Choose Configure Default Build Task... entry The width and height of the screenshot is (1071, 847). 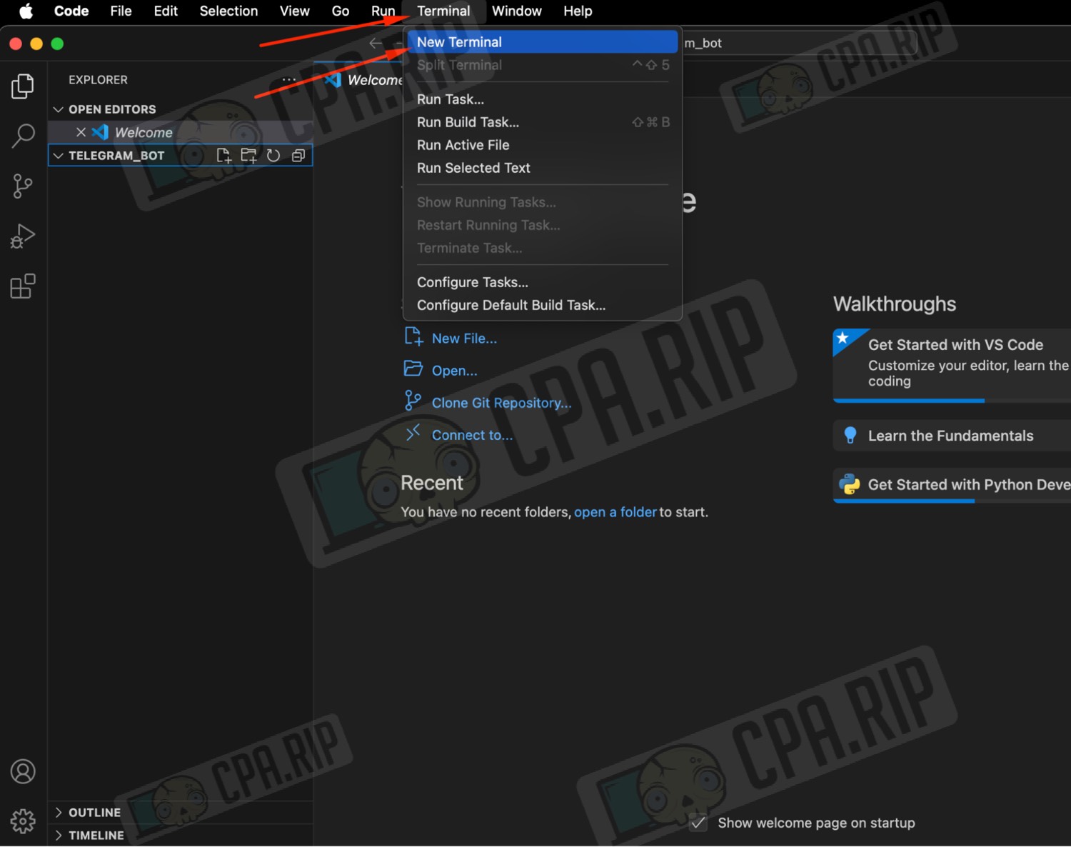click(543, 305)
